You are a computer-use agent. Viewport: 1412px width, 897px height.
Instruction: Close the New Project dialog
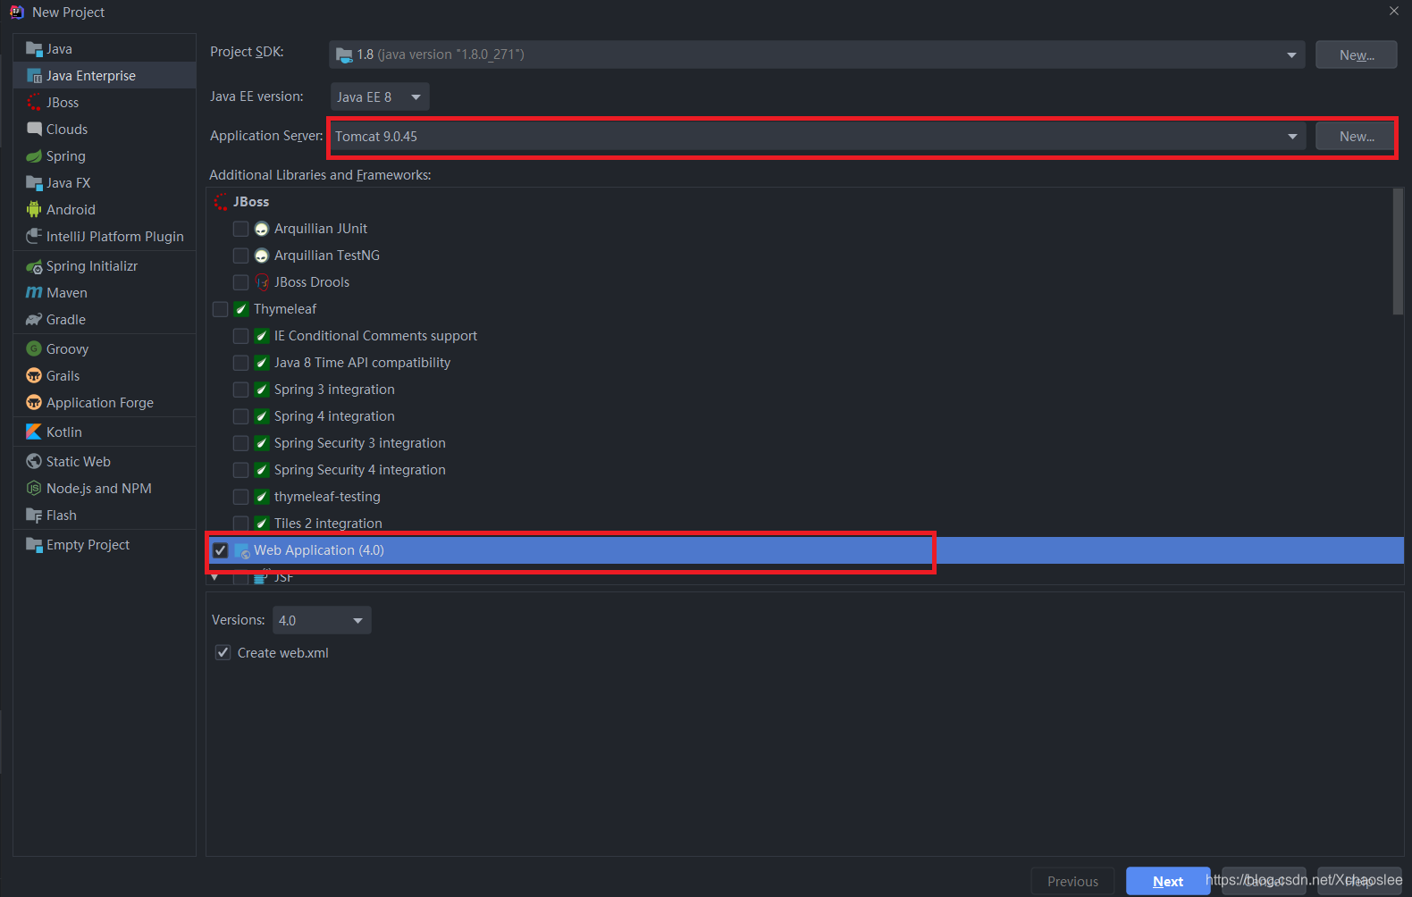coord(1394,12)
